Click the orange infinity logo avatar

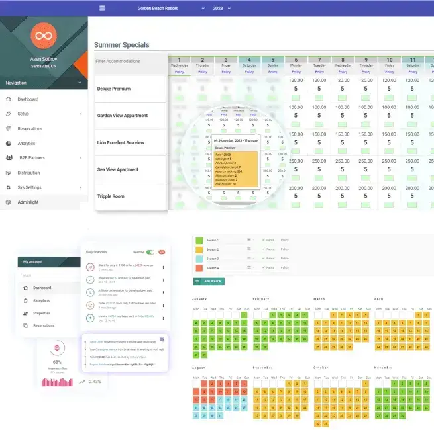point(44,36)
